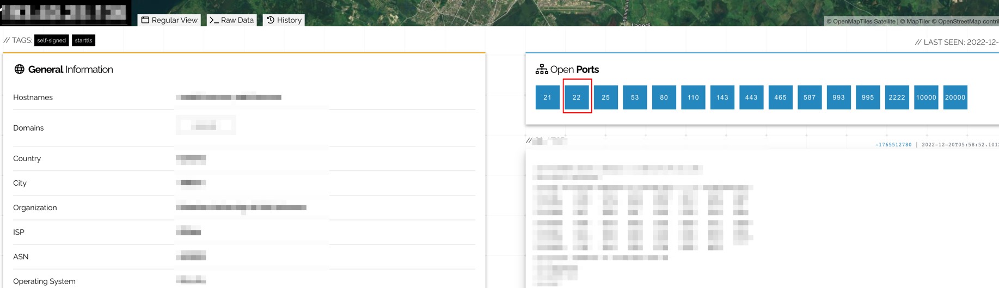Screen dimensions: 999x288
Task: Click the network icon beside Open Ports
Action: click(x=542, y=69)
